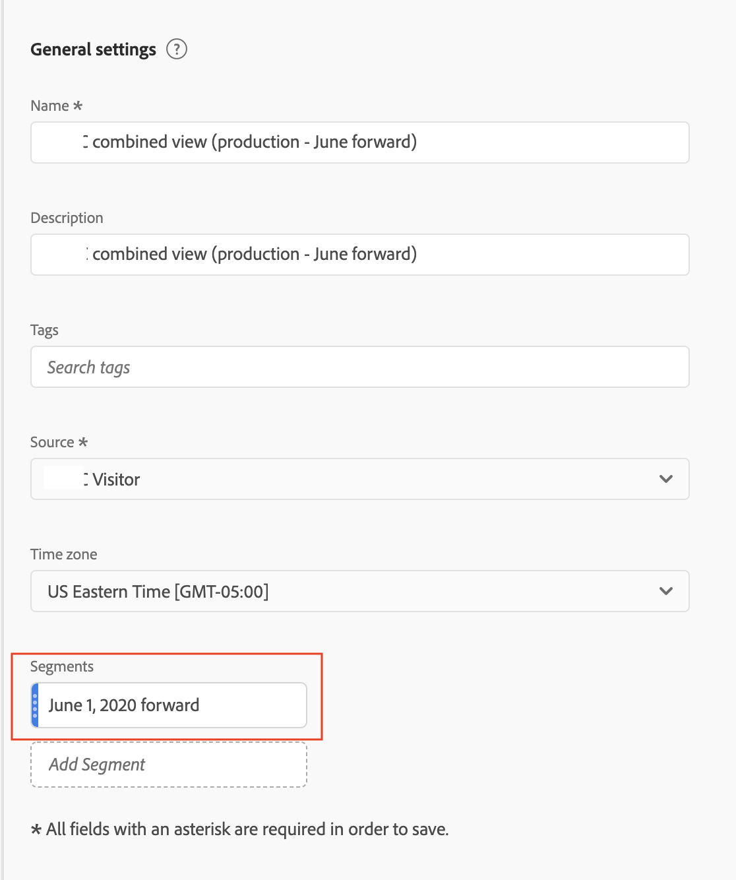
Task: Click the required fields asterisk note
Action: (x=241, y=829)
